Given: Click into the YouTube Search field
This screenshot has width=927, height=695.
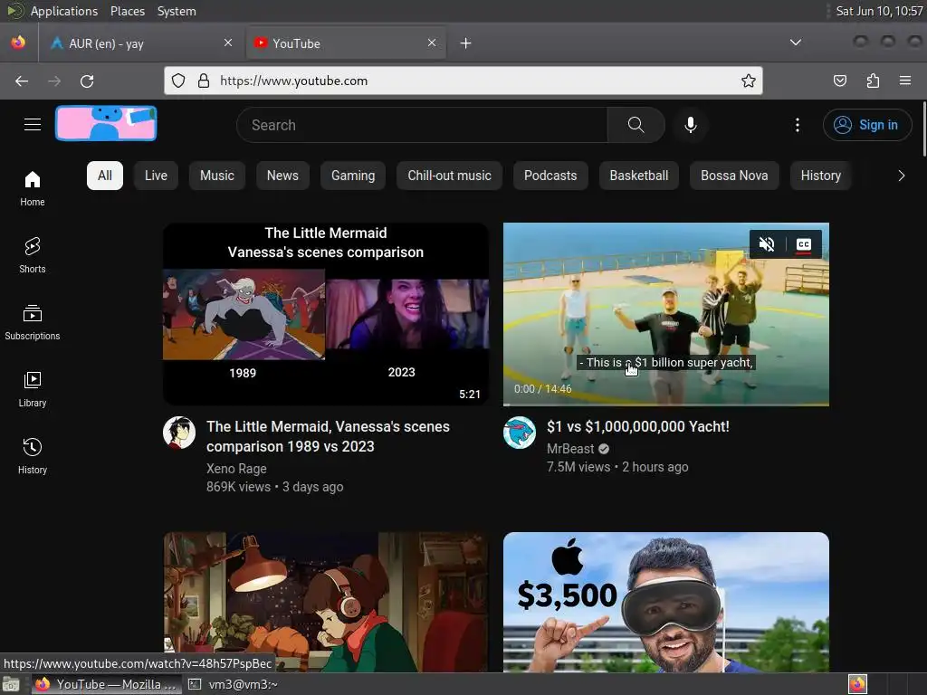Looking at the screenshot, I should 422,125.
